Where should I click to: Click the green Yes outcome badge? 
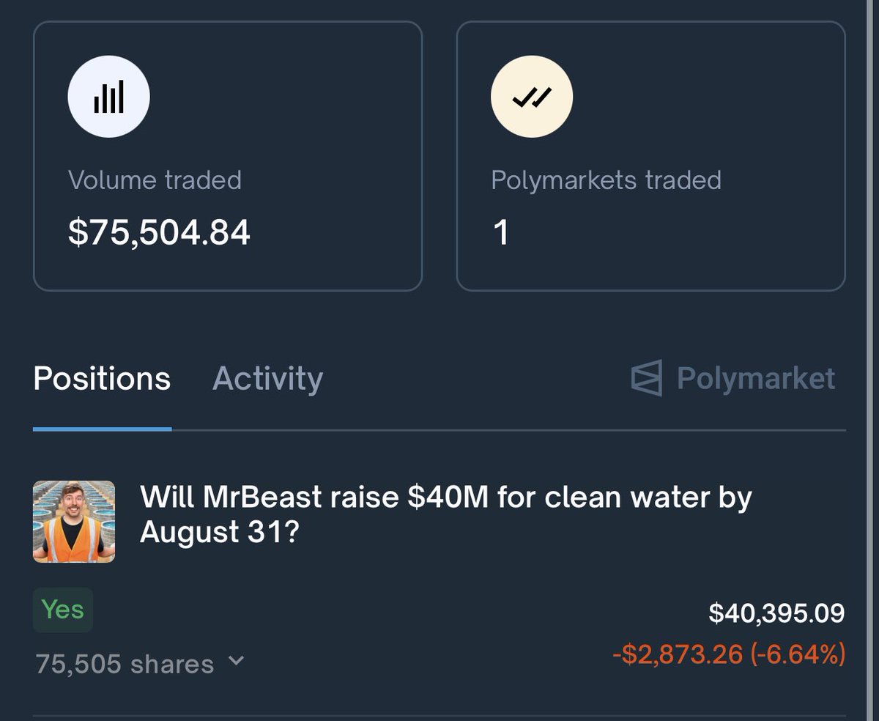tap(63, 610)
